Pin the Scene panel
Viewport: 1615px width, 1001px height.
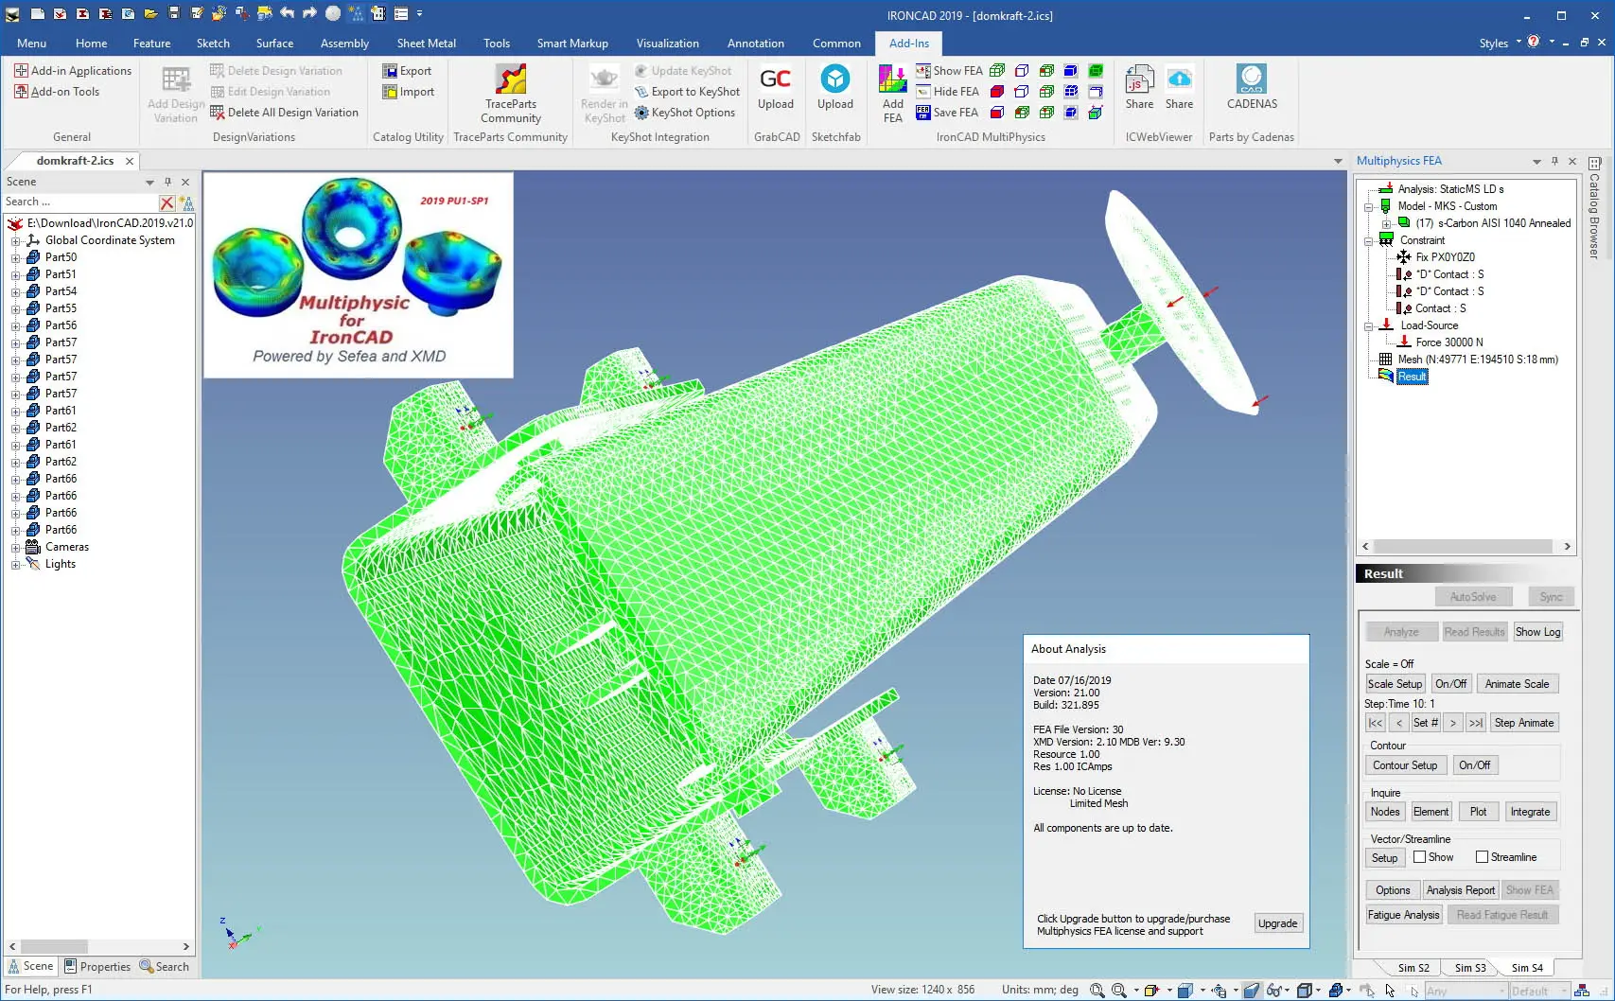167,182
